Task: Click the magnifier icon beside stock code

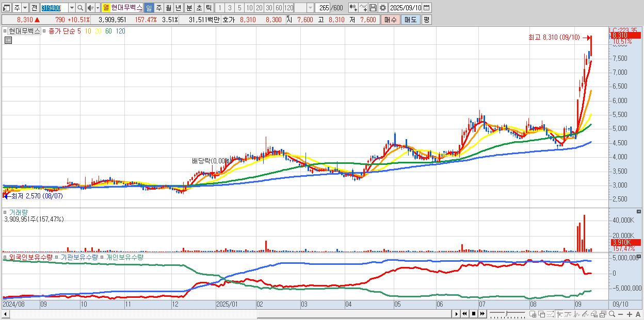Action: point(81,8)
